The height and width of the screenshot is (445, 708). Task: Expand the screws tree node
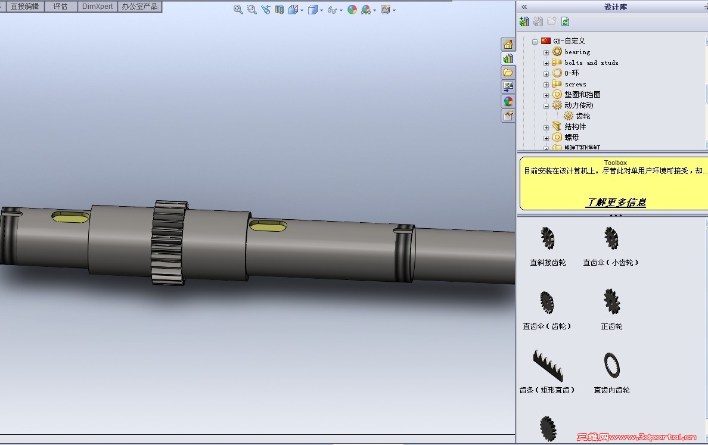click(546, 85)
